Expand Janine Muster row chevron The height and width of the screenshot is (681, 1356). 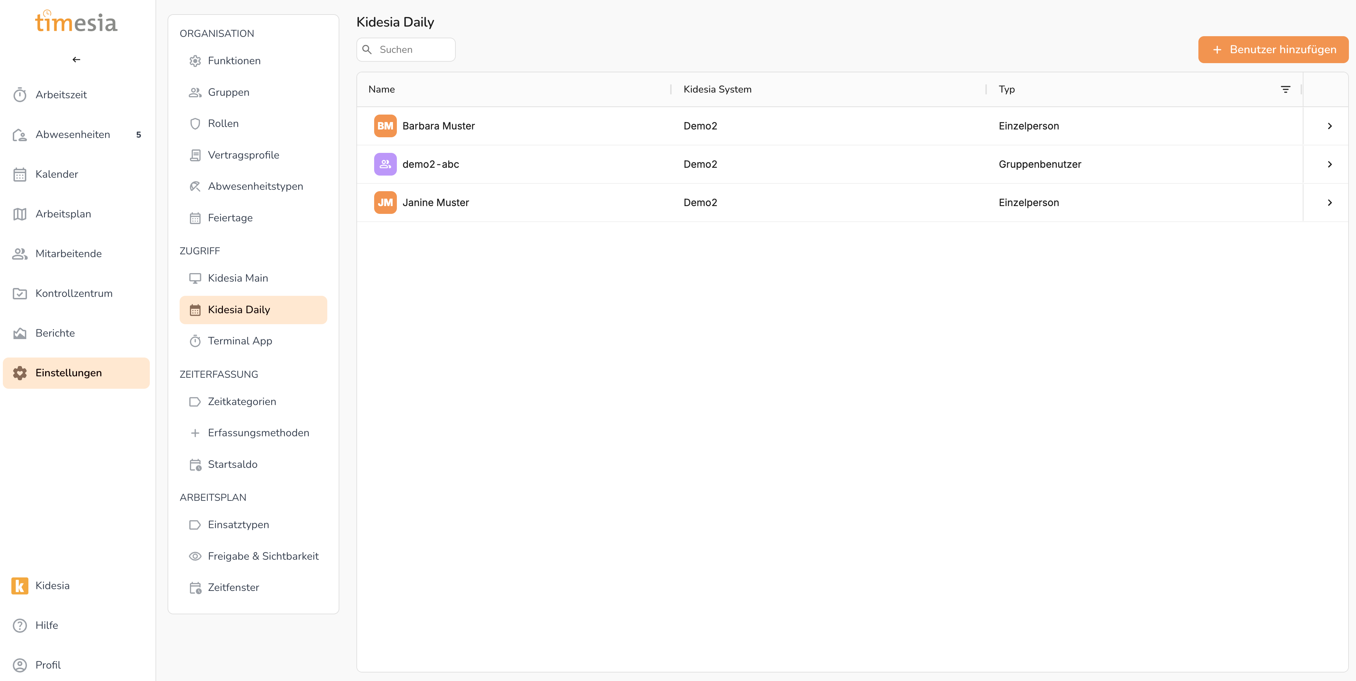pos(1329,203)
